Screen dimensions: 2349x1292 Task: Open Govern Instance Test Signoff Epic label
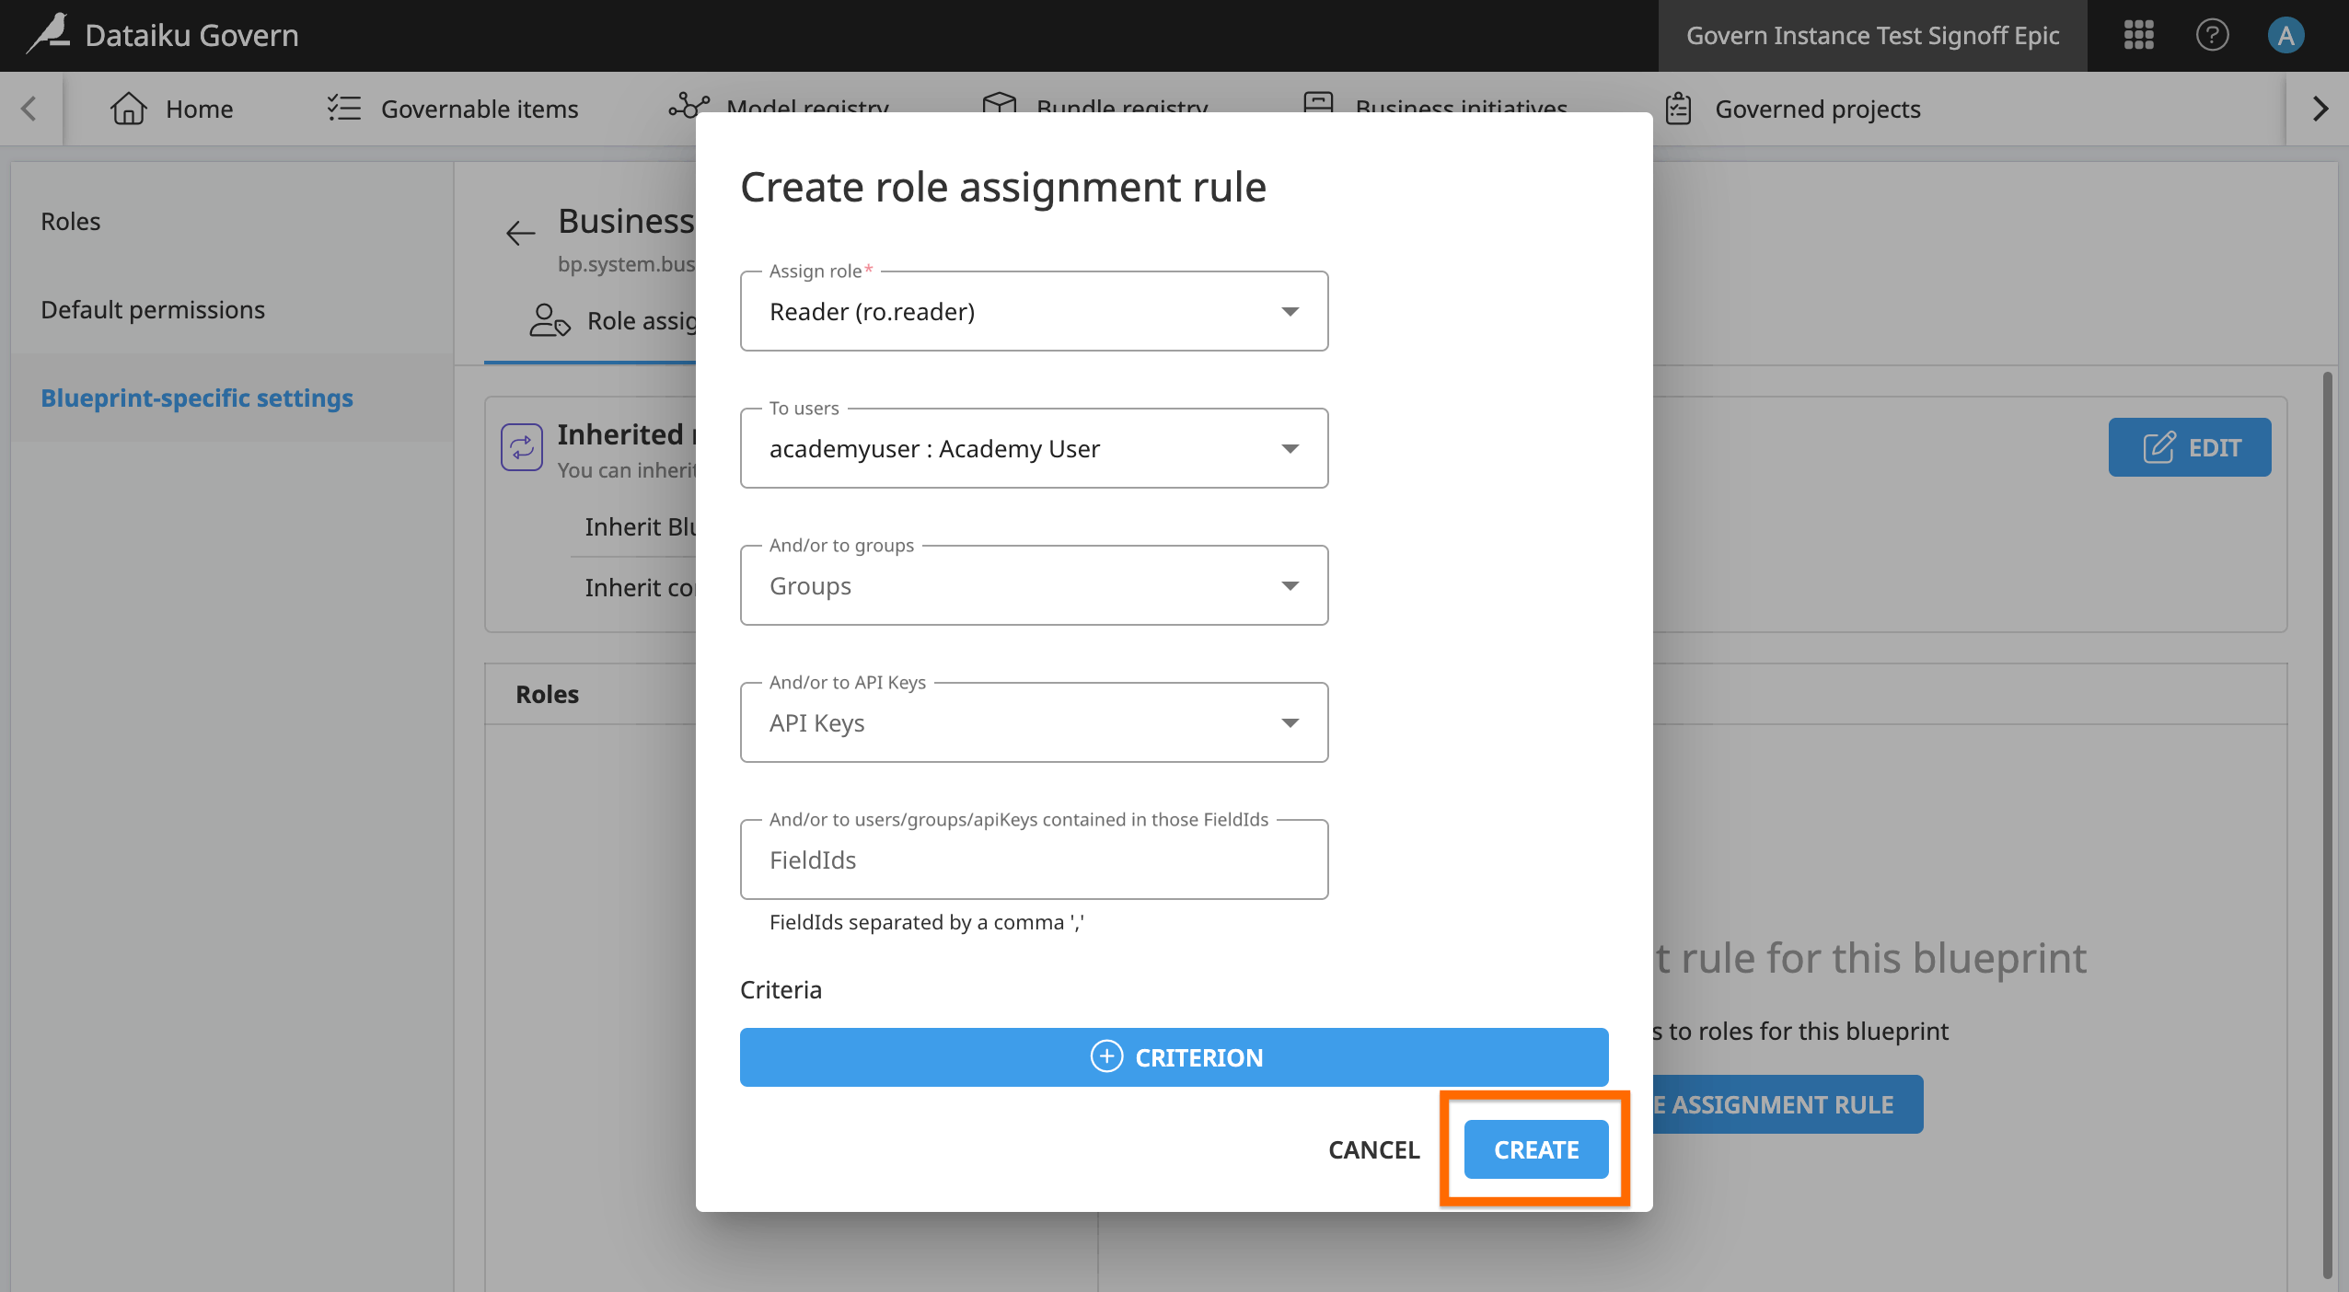[x=1872, y=35]
